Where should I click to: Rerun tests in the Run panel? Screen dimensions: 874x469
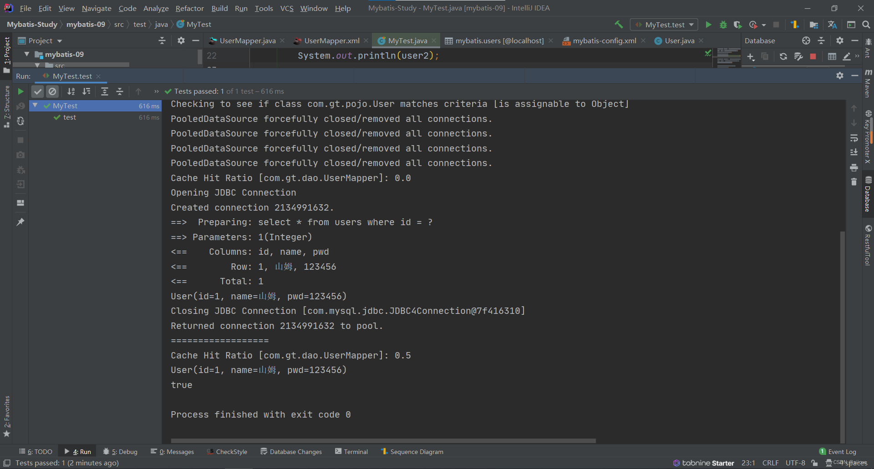pos(20,91)
